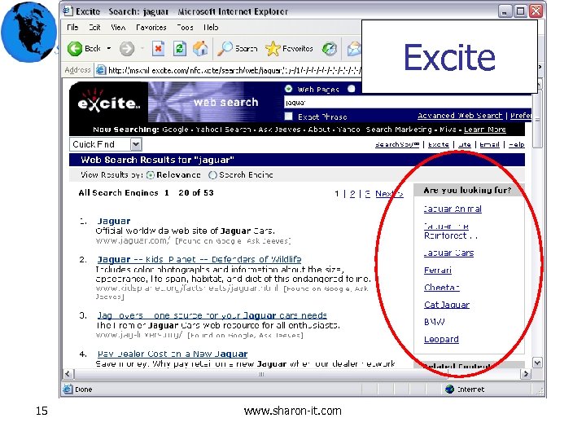Select the Web Pages radio button
This screenshot has height=440, width=586.
288,89
